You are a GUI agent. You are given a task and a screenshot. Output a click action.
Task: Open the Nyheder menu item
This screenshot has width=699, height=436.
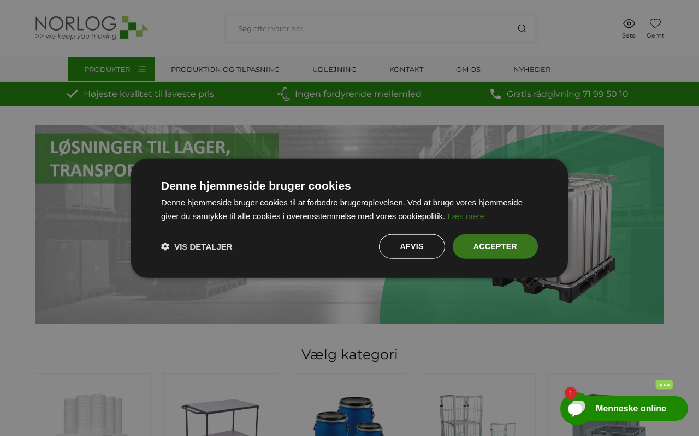pyautogui.click(x=532, y=69)
